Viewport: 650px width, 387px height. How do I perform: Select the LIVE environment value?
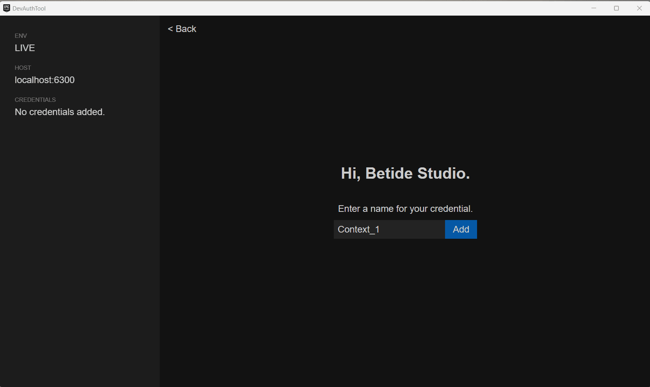[x=25, y=48]
